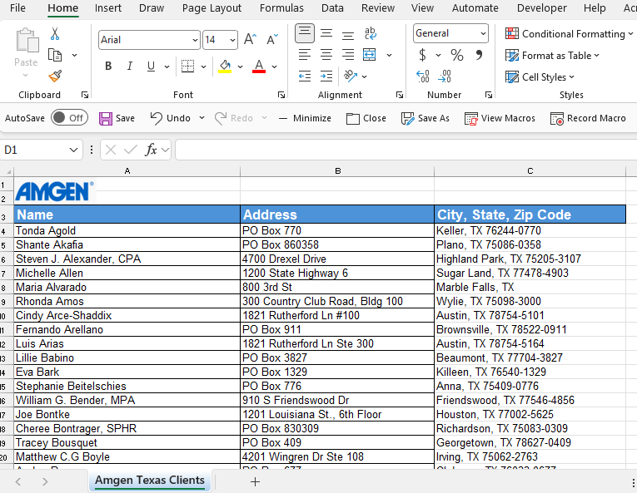
Task: Expand the General number format dropdown
Action: 450,33
